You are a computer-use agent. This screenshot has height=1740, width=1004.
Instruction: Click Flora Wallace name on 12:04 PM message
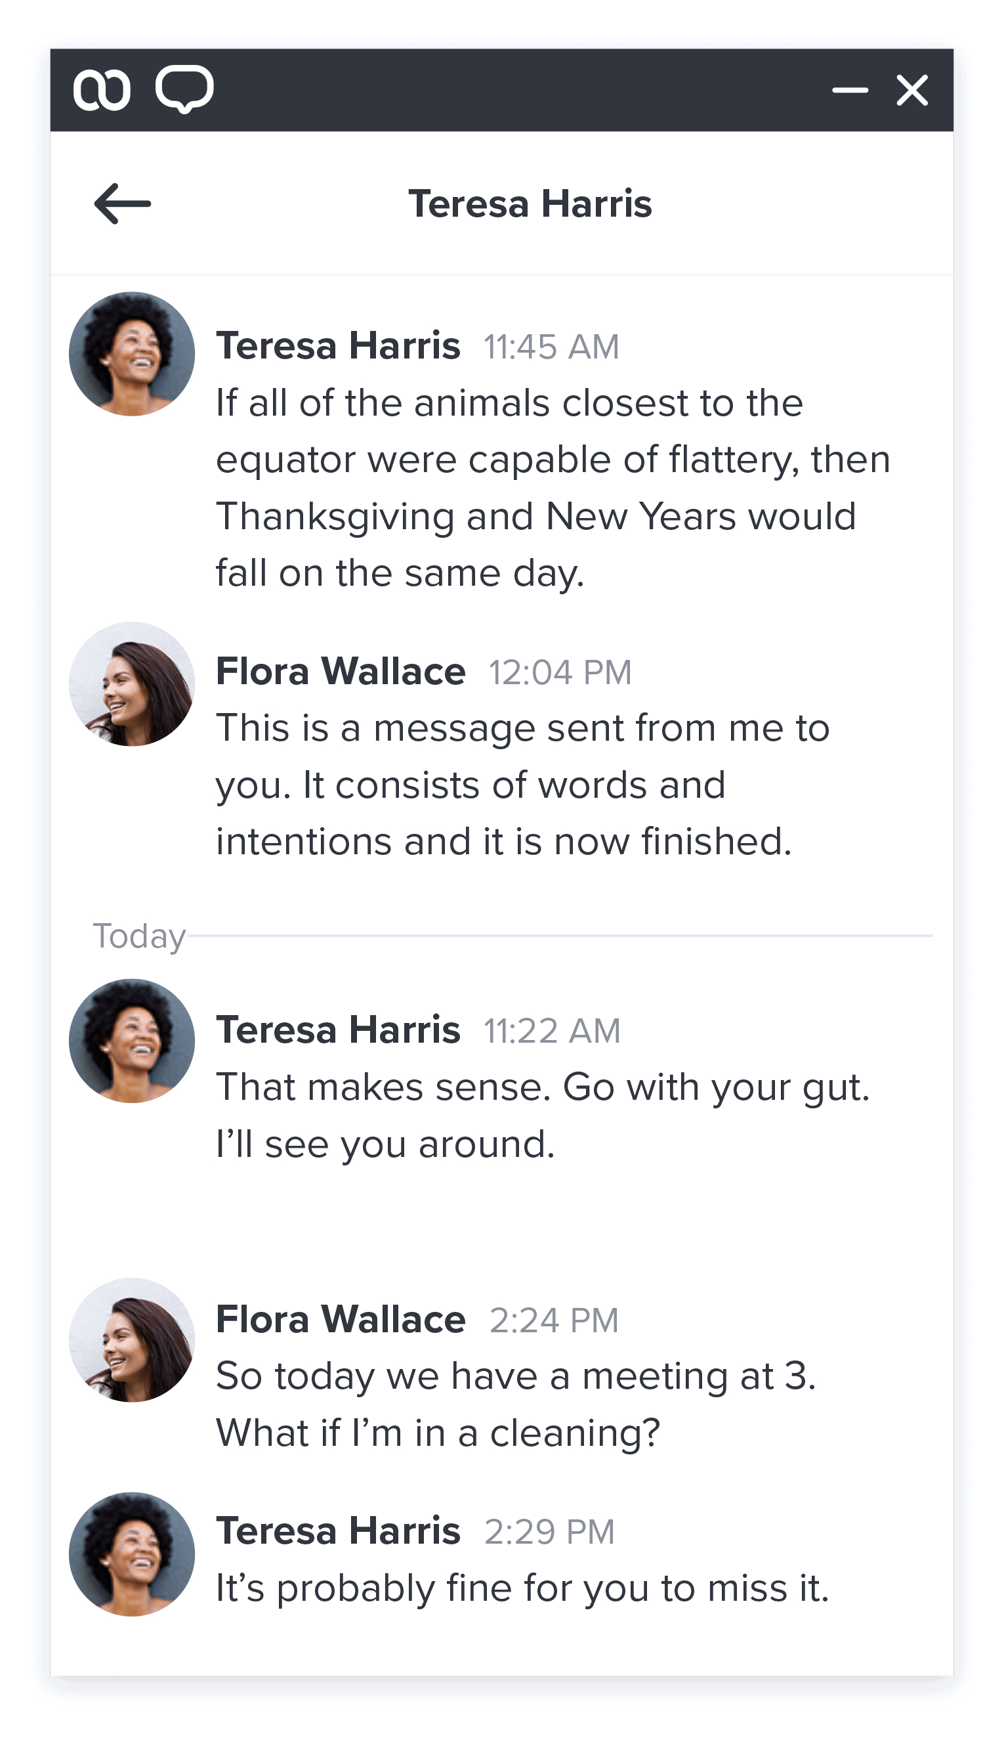click(341, 671)
